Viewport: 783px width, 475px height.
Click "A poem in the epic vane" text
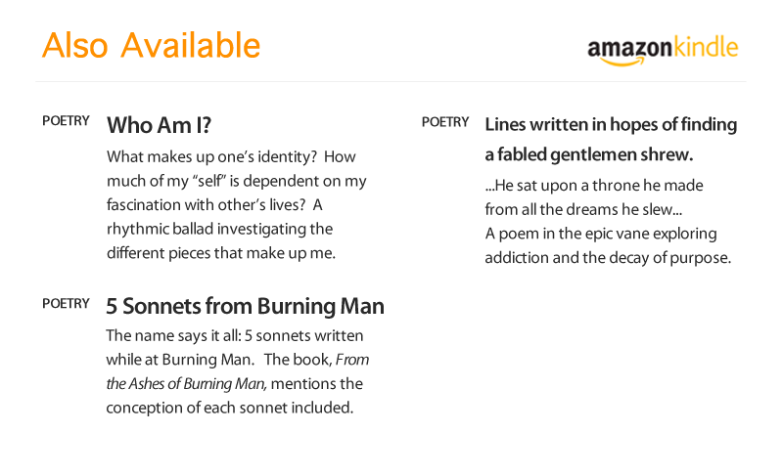(x=600, y=234)
